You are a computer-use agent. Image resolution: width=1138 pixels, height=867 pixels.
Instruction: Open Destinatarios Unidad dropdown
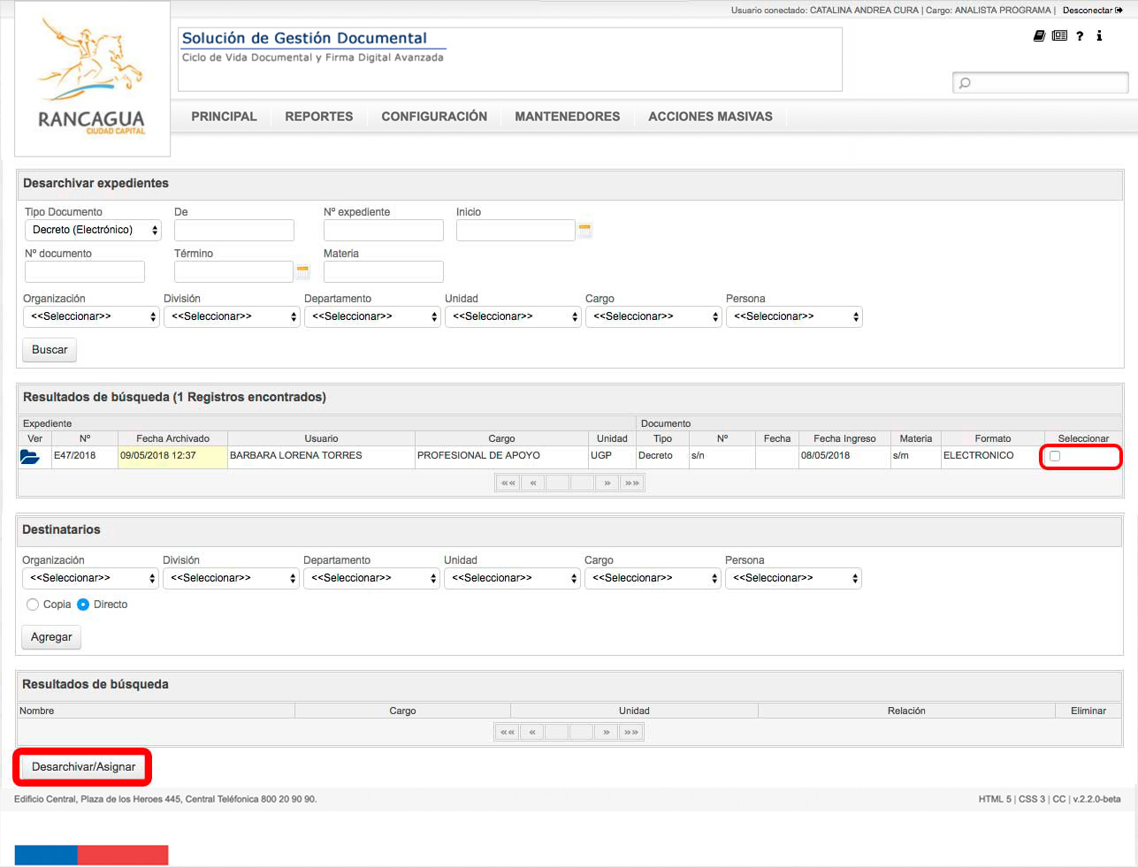512,578
